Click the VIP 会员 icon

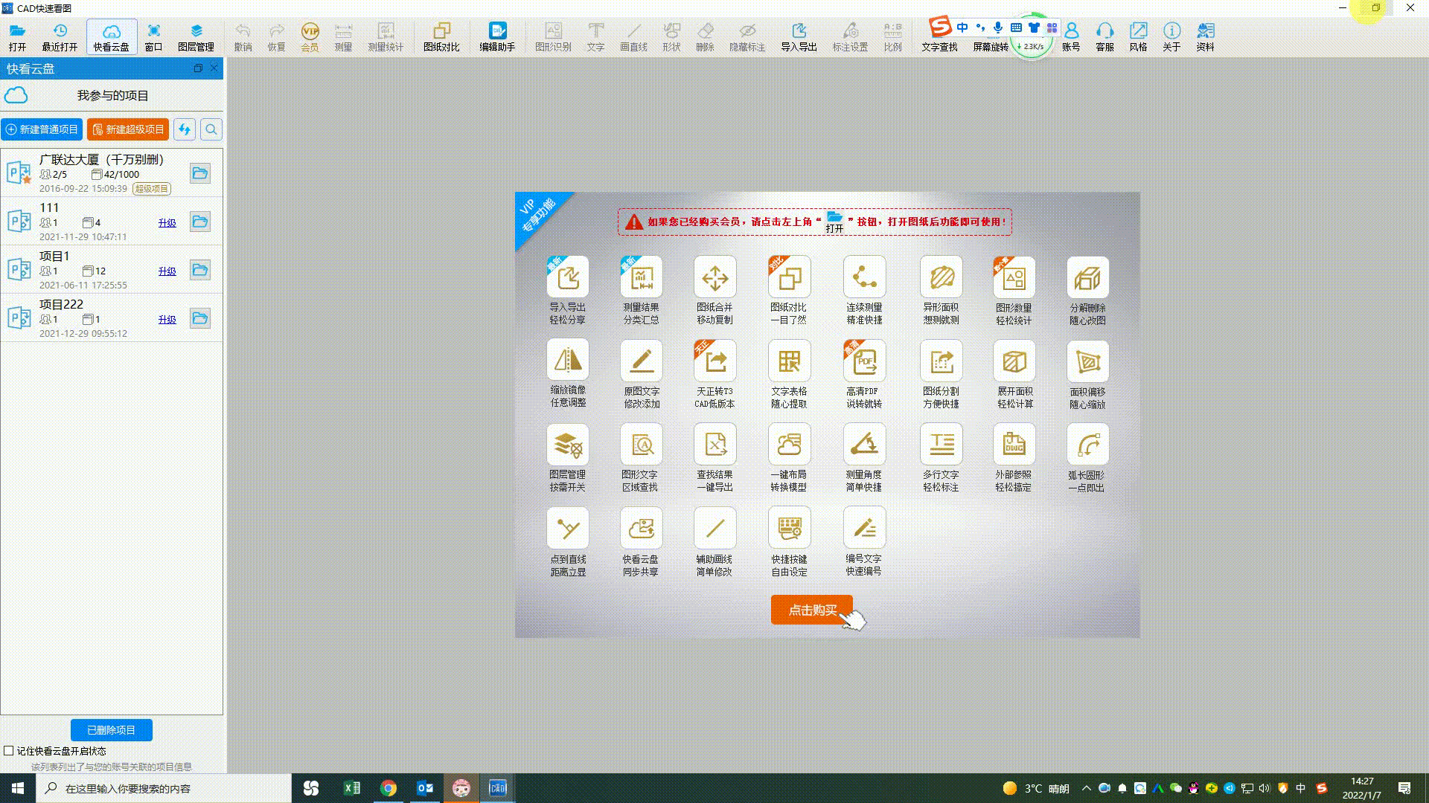click(310, 36)
